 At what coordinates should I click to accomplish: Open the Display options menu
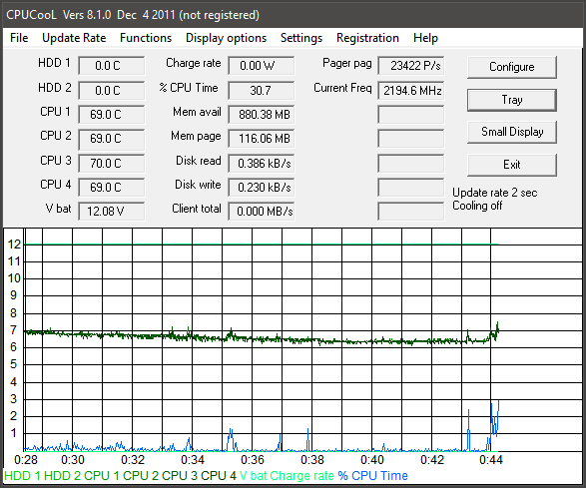(x=226, y=38)
